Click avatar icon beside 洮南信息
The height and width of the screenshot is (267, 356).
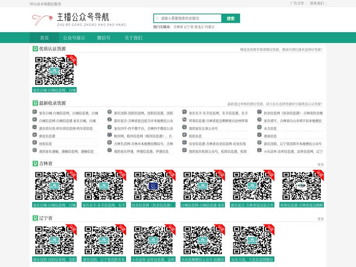point(259,135)
